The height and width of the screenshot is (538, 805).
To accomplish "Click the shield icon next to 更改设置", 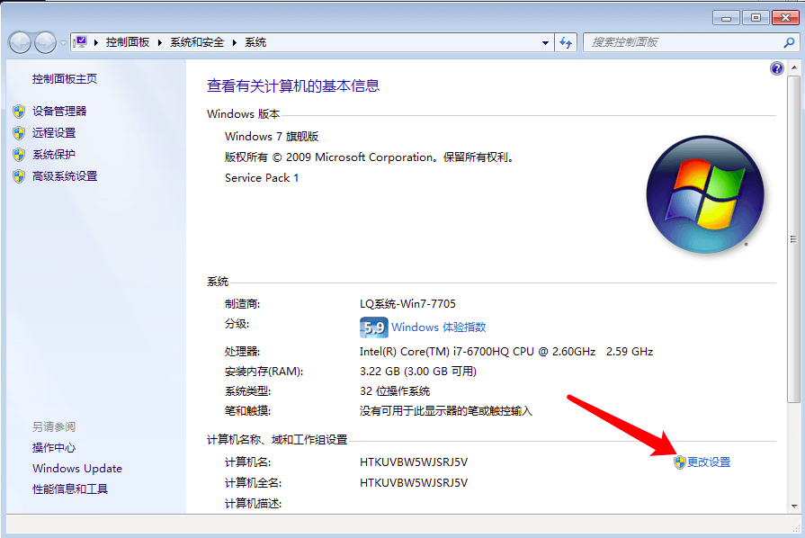I will click(680, 462).
